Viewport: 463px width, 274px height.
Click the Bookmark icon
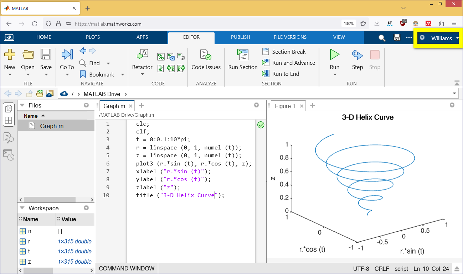83,74
